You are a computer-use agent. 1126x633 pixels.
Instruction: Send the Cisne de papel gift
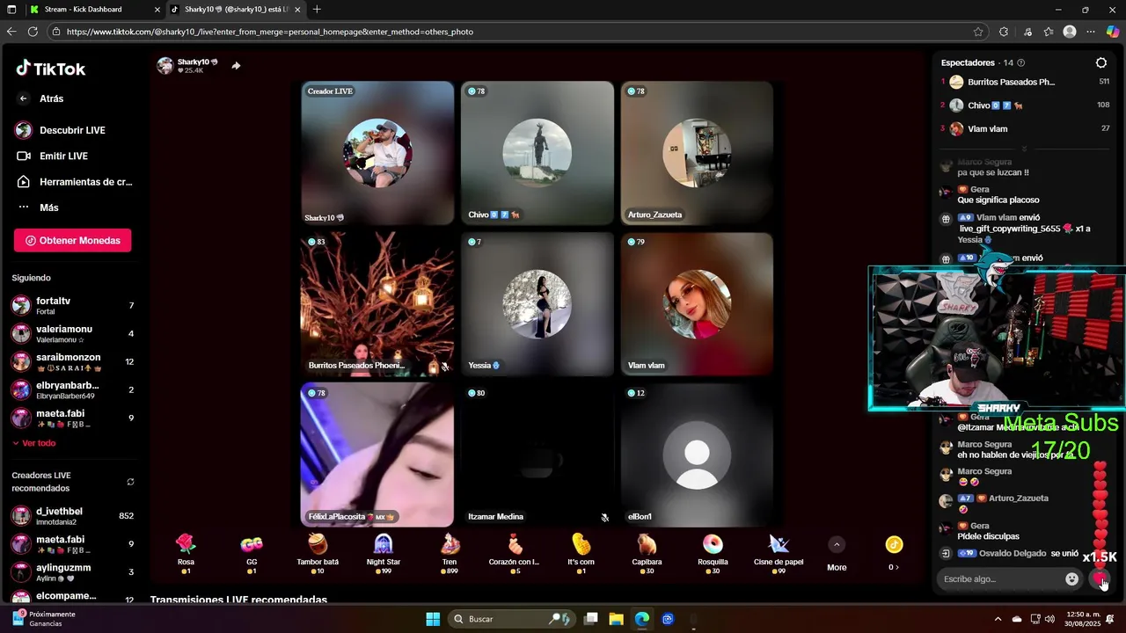(779, 554)
